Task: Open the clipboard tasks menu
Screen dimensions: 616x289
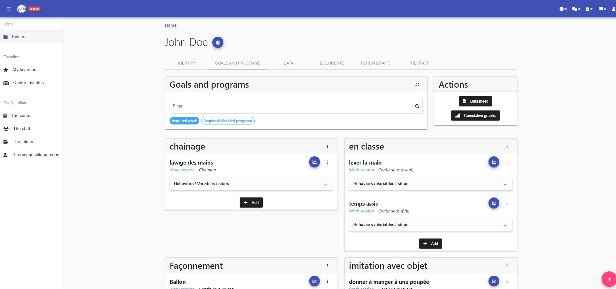Action: pos(589,9)
